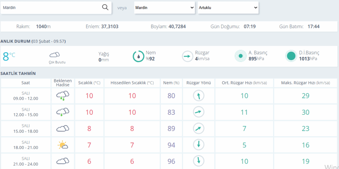The height and width of the screenshot is (169, 339).
Task: Click the wind direction icon for 15.00 - 18.00
Action: [199, 129]
